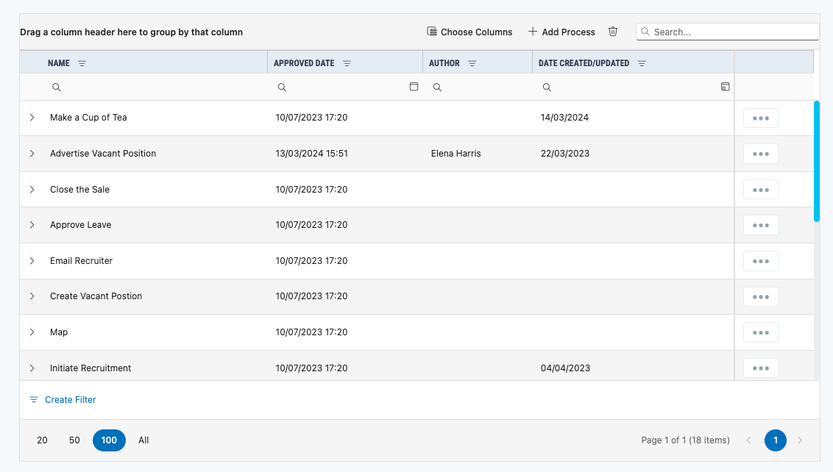Image resolution: width=833 pixels, height=472 pixels.
Task: Open the more options menu for Create Vacant Postion
Action: coord(761,297)
